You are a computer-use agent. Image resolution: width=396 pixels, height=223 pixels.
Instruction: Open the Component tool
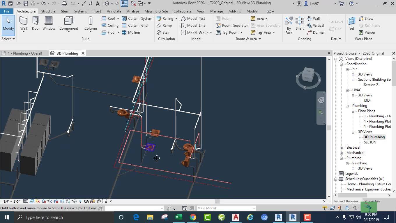point(69,24)
